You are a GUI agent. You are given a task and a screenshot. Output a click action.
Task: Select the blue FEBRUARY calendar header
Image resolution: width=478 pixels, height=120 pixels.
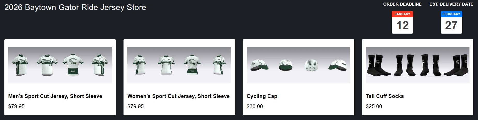pyautogui.click(x=451, y=14)
